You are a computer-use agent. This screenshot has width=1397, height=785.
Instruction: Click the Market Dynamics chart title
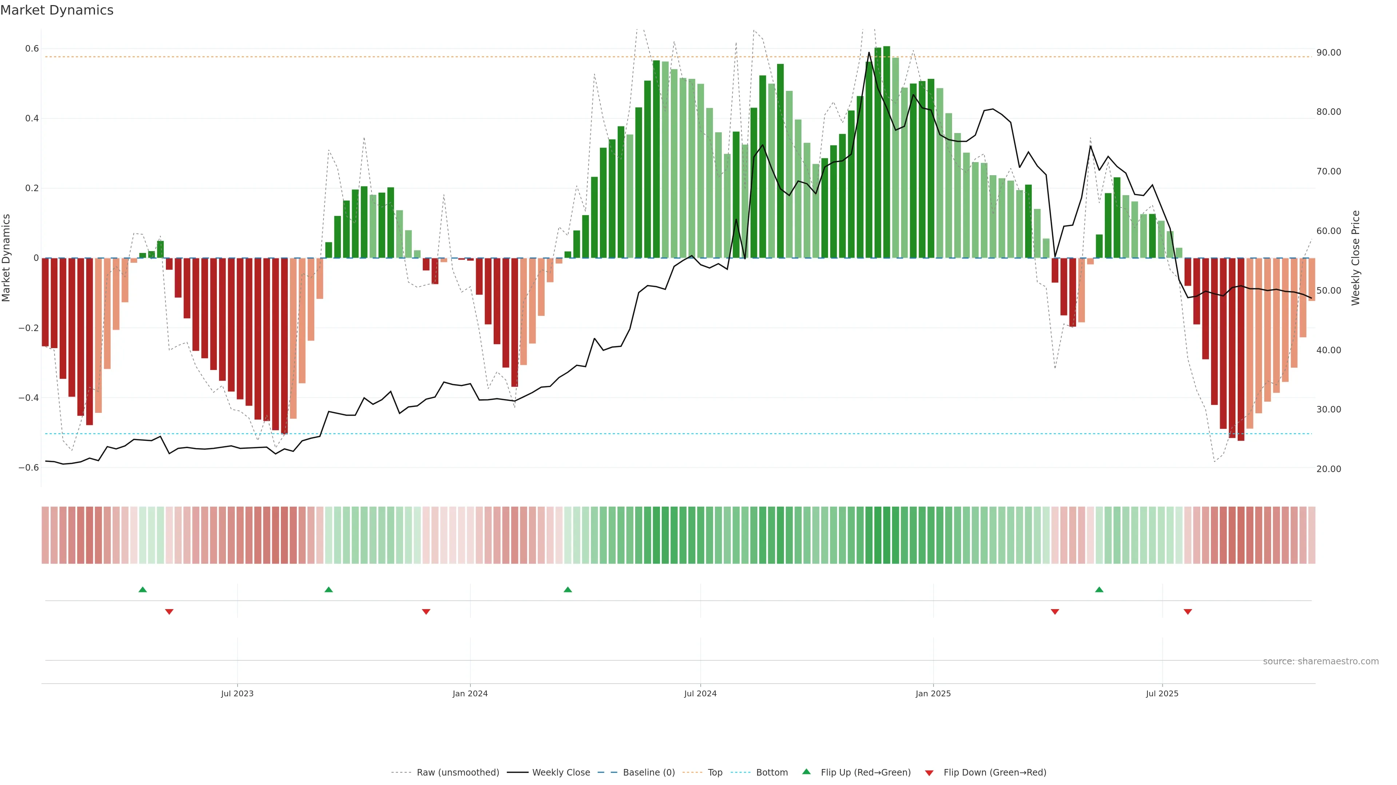(x=57, y=10)
